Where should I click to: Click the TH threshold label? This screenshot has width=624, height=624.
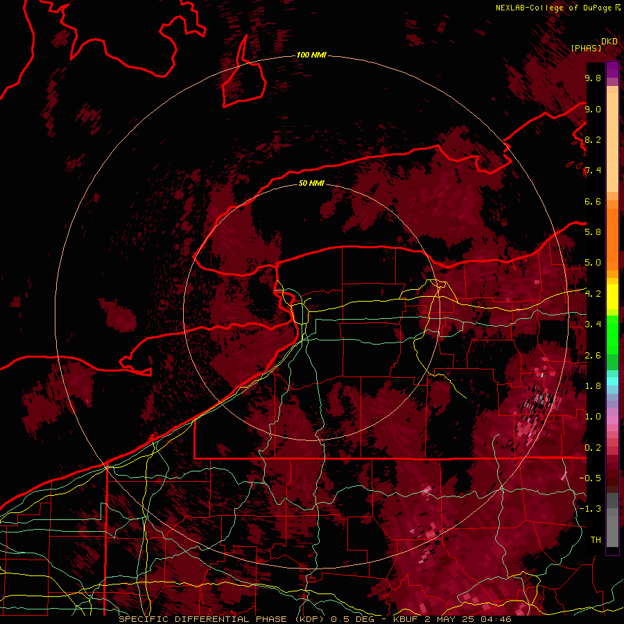(596, 540)
